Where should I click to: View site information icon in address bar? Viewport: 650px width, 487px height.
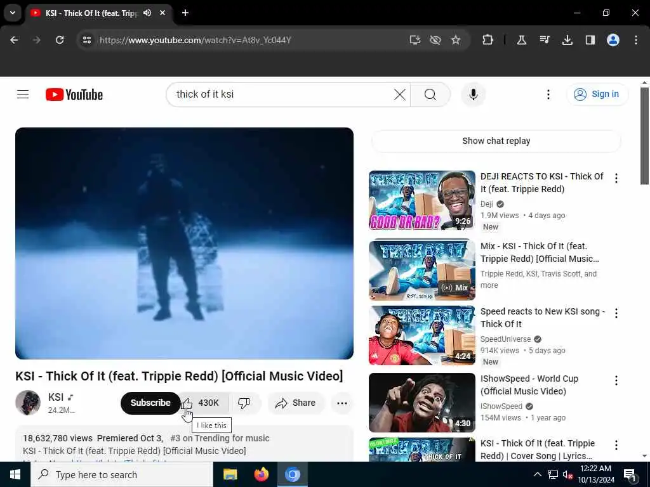[x=86, y=40]
